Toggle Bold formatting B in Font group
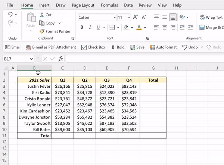Screen dimensions: 224x165 (82, 27)
